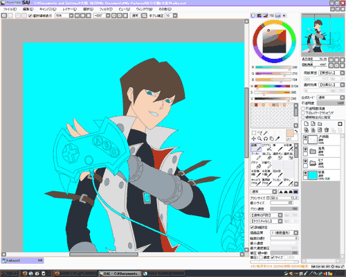Toggle the swatches panel icon

278,15
